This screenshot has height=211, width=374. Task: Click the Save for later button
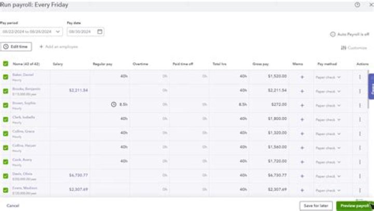point(316,206)
